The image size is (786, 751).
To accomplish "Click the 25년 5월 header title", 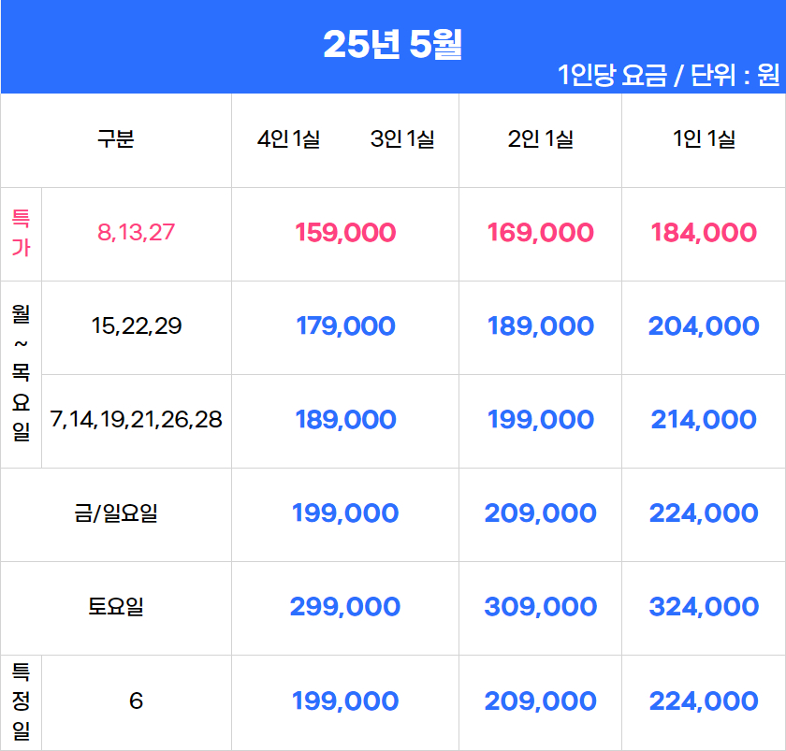I will coord(392,44).
